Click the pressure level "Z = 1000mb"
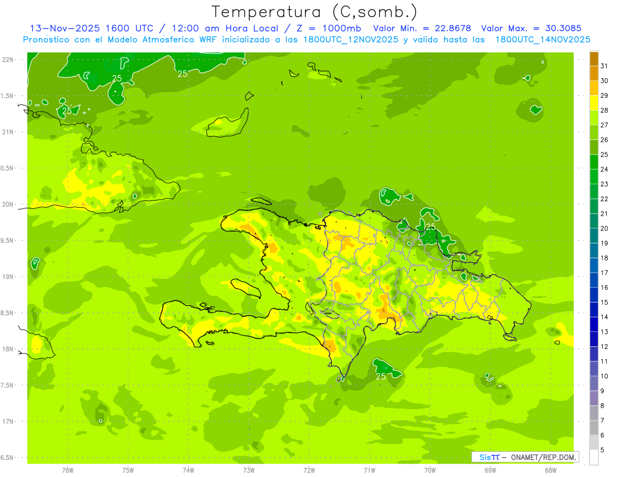The height and width of the screenshot is (477, 618). tap(329, 28)
